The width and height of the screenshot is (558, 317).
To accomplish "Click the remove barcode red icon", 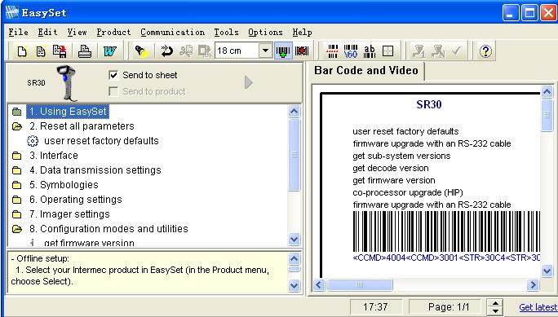I will click(302, 51).
